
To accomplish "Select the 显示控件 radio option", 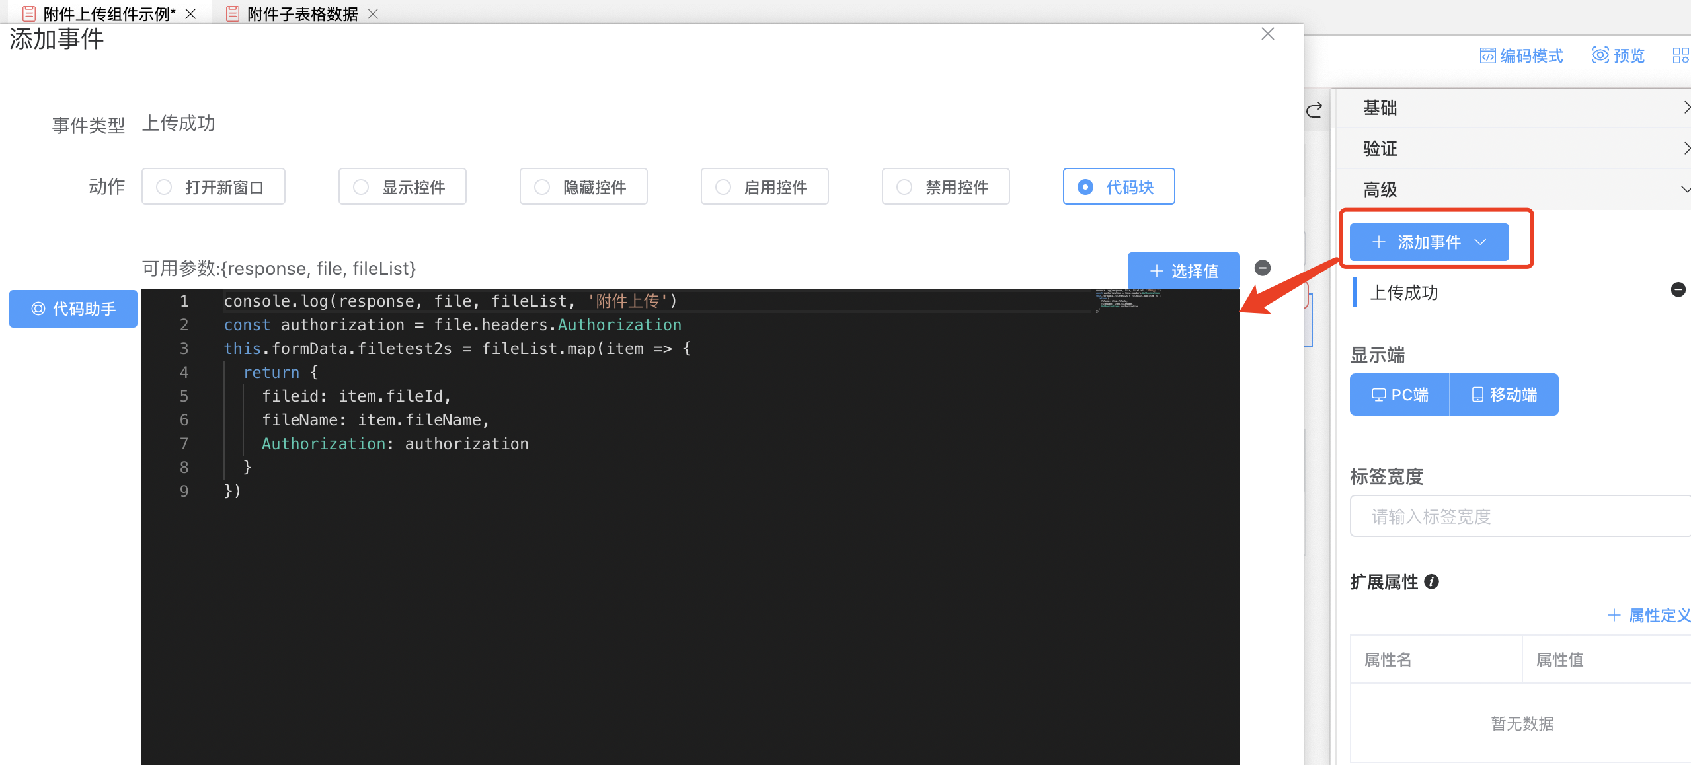I will [x=402, y=187].
